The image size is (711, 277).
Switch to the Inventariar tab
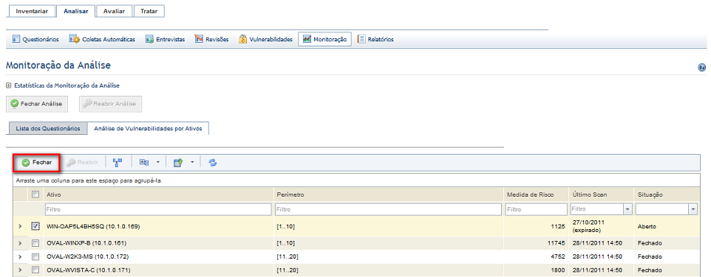point(33,12)
